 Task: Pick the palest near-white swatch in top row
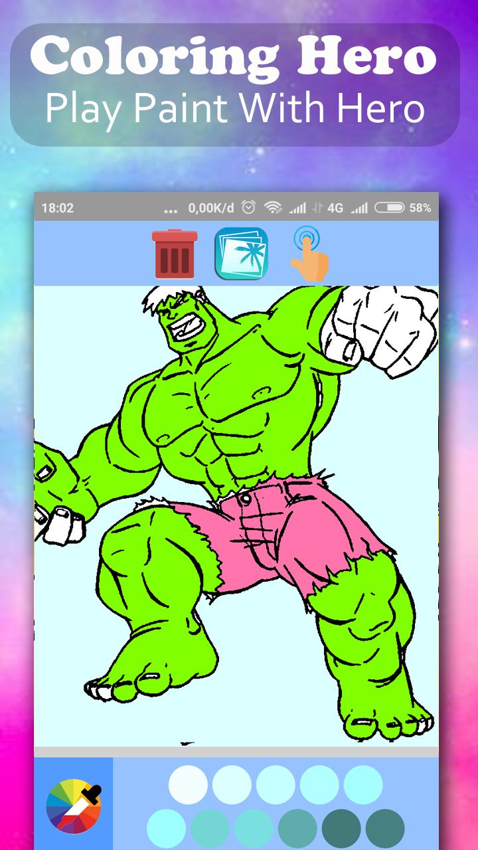click(188, 785)
